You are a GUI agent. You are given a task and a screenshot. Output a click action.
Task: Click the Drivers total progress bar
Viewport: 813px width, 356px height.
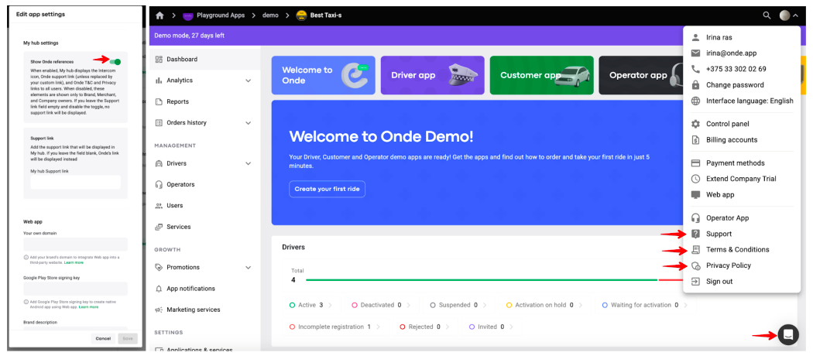pos(494,280)
